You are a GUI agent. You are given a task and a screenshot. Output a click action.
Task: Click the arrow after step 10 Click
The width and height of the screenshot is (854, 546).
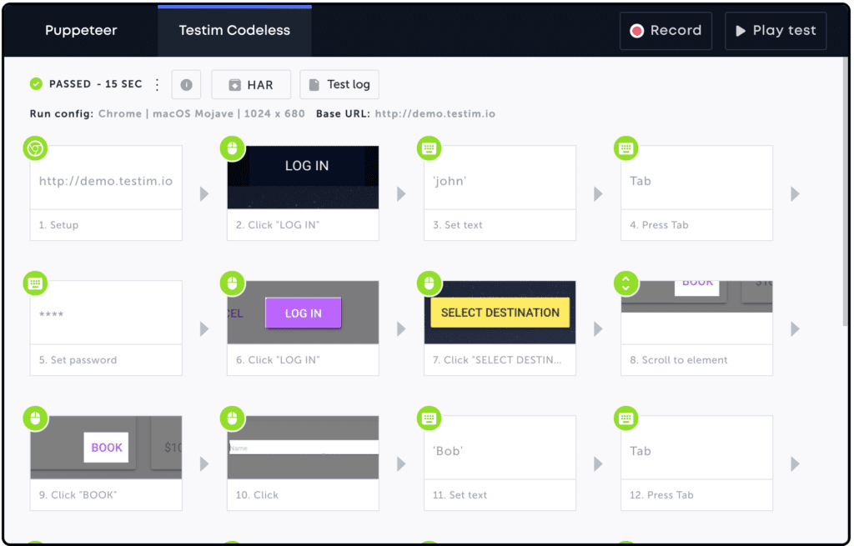(401, 463)
